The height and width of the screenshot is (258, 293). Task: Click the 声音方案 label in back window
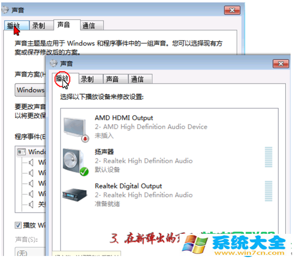tap(30, 75)
